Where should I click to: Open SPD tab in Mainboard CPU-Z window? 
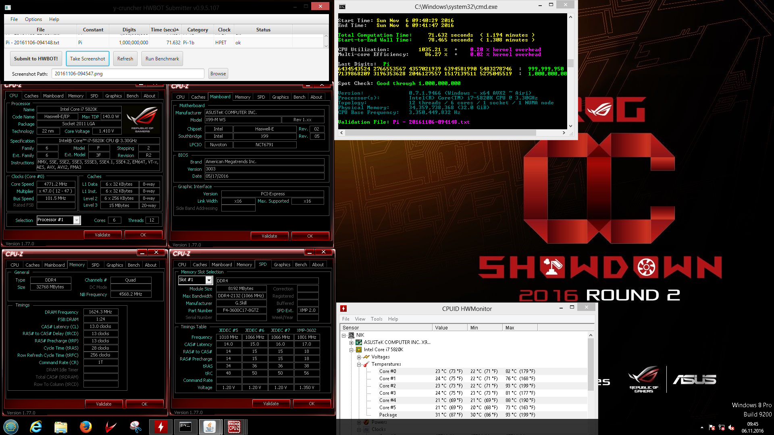261,97
